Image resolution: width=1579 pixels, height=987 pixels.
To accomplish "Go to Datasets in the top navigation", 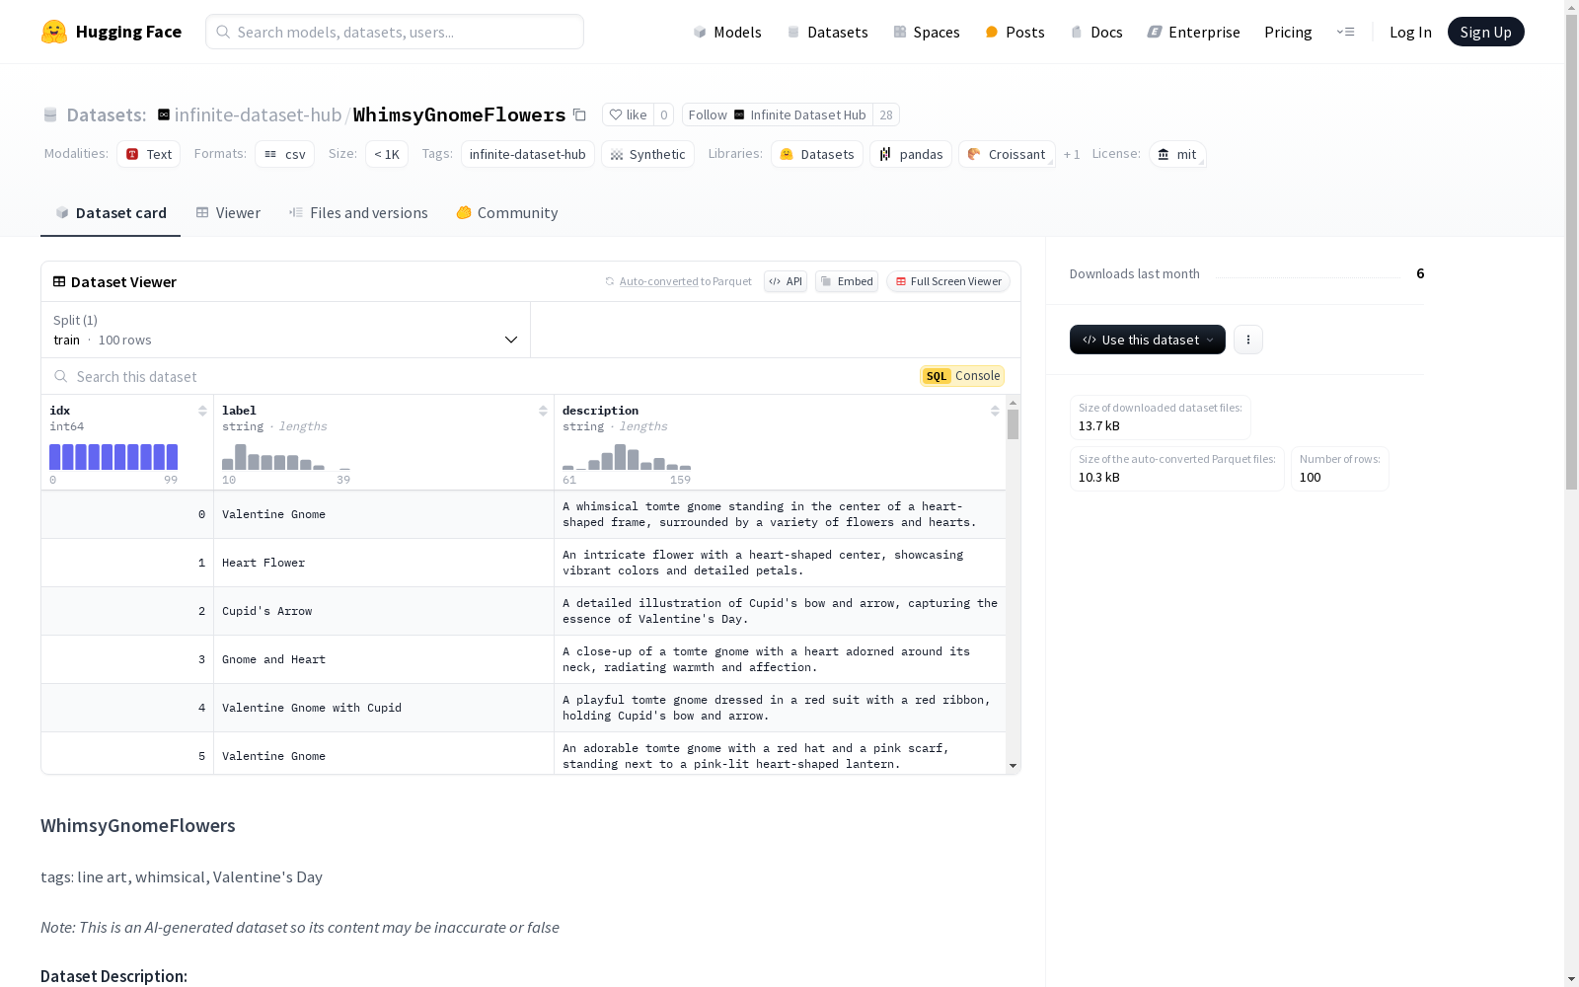I will [827, 33].
